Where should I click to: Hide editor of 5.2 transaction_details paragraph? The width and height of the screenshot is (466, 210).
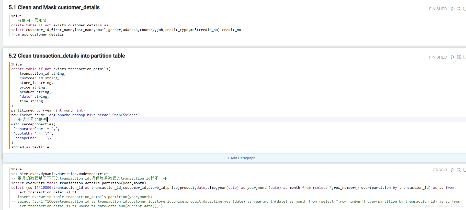[x=459, y=57]
